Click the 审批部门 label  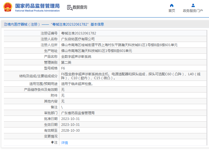[51, 113]
